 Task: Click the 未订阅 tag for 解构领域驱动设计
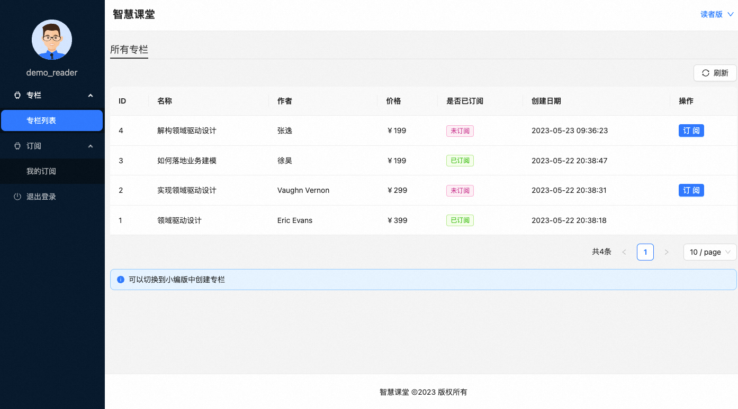460,131
